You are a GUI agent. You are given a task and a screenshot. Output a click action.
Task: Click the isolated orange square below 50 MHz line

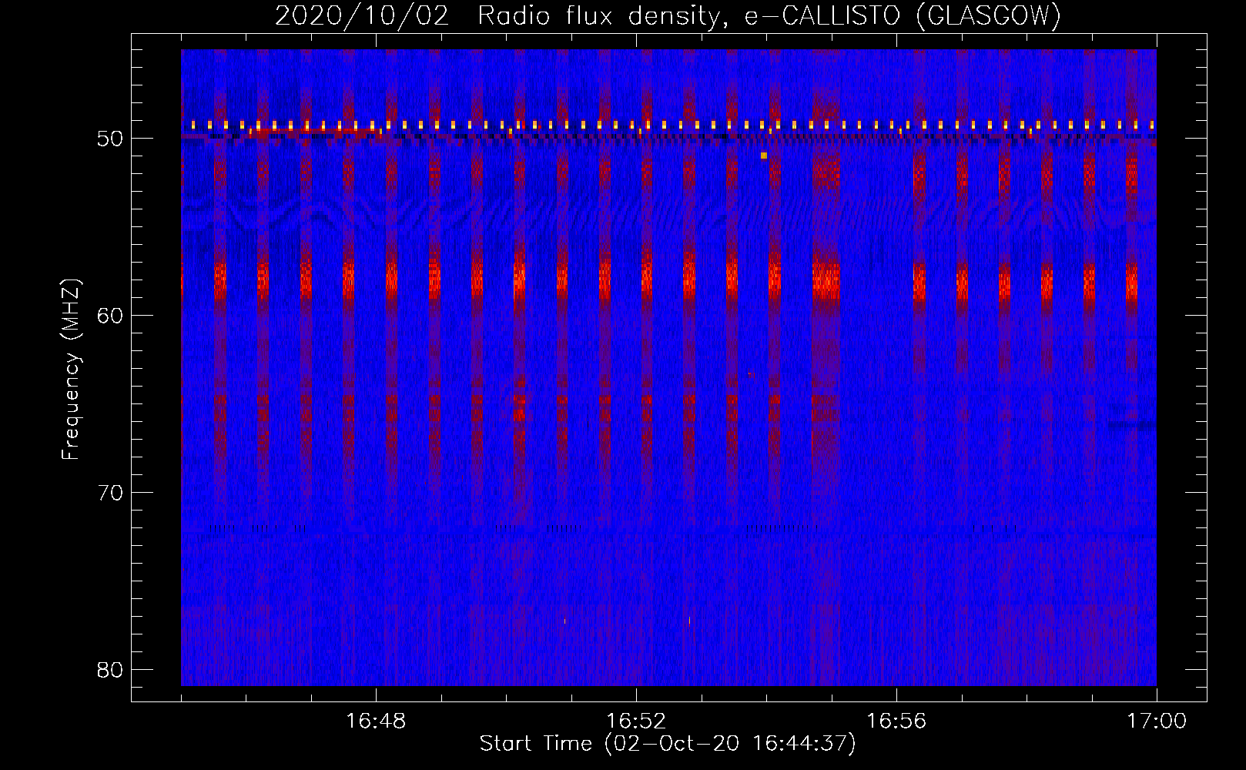tap(763, 156)
